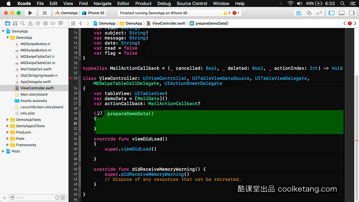Image resolution: width=359 pixels, height=202 pixels.
Task: Switch to the Assistant editor
Action: [x=309, y=13]
